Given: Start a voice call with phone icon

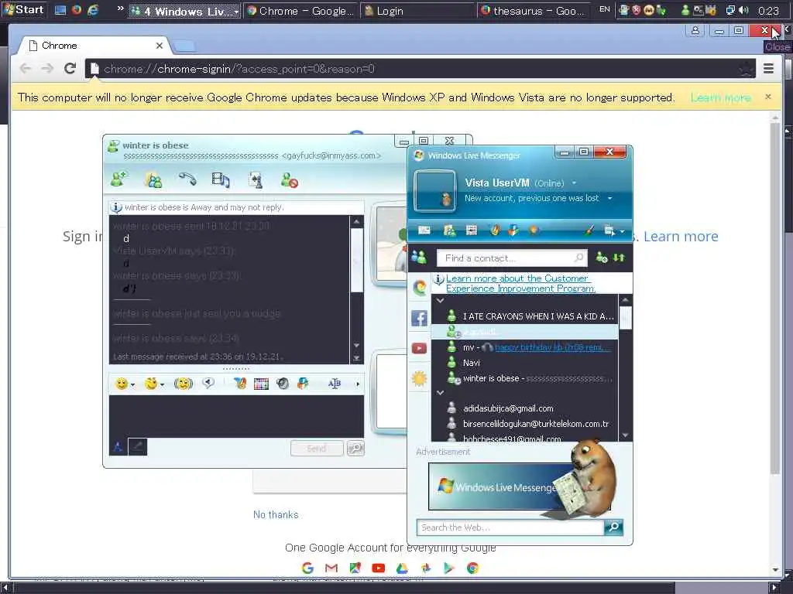Looking at the screenshot, I should tap(187, 179).
